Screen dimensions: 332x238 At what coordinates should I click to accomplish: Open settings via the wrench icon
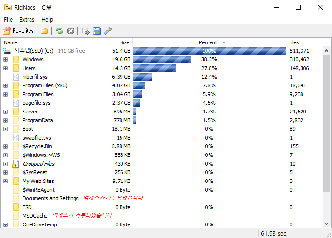click(x=108, y=31)
